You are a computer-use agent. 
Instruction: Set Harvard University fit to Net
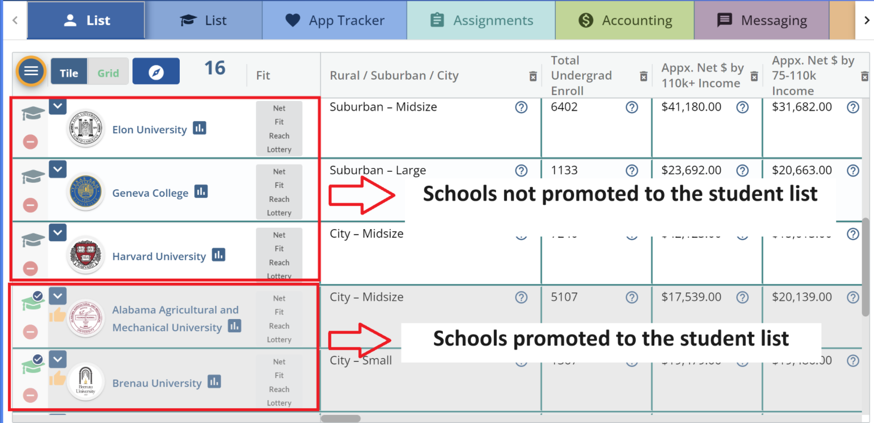(279, 235)
